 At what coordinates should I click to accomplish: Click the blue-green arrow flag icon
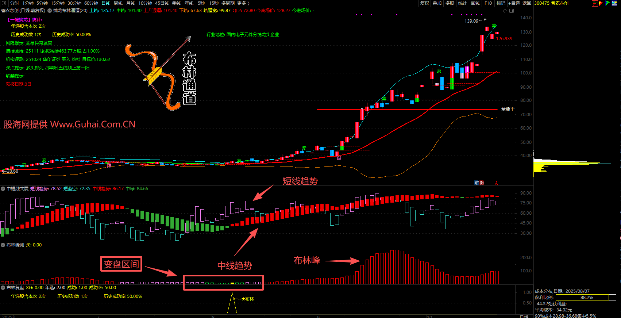pyautogui.click(x=607, y=3)
